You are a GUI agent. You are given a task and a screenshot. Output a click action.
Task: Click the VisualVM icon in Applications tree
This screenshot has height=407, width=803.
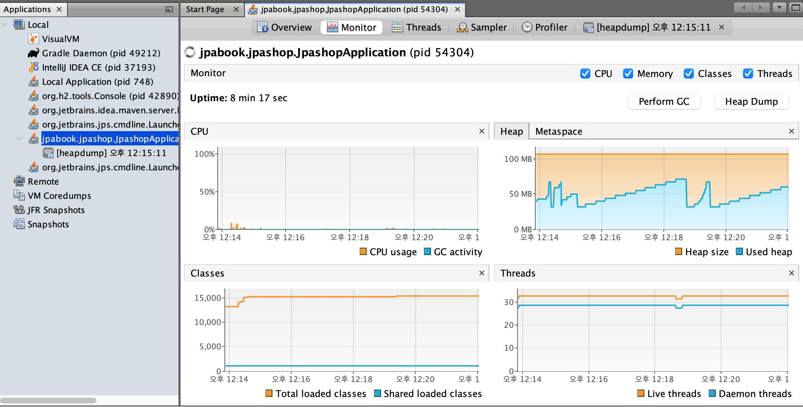(33, 39)
